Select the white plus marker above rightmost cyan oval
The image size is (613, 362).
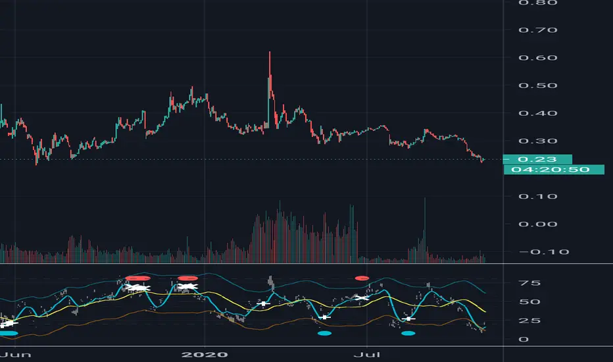[408, 319]
